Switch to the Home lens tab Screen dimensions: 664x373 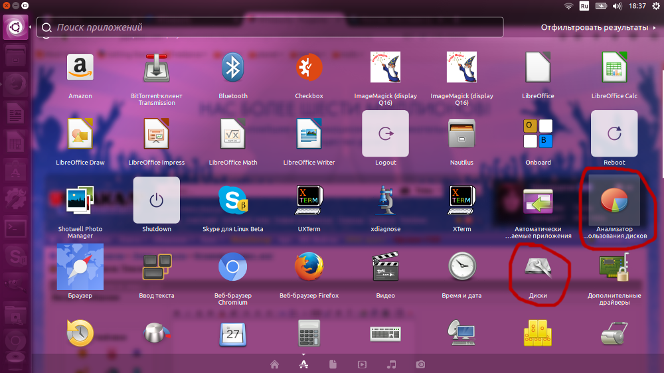(274, 364)
